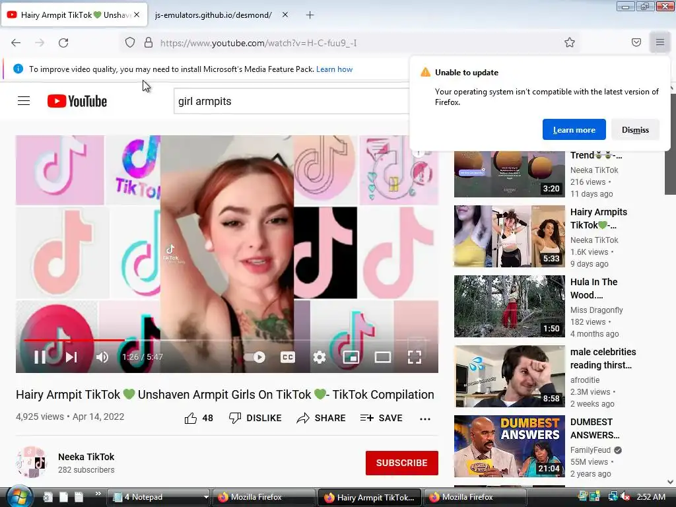The height and width of the screenshot is (507, 676).
Task: Go to YouTube home logo
Action: [x=77, y=101]
